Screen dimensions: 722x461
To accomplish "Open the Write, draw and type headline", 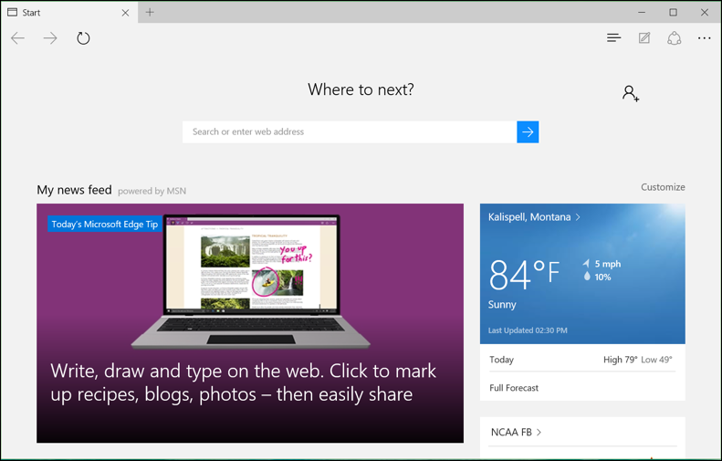I will click(243, 382).
